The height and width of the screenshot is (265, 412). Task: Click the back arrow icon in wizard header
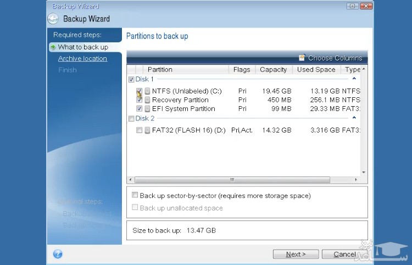coord(53,19)
